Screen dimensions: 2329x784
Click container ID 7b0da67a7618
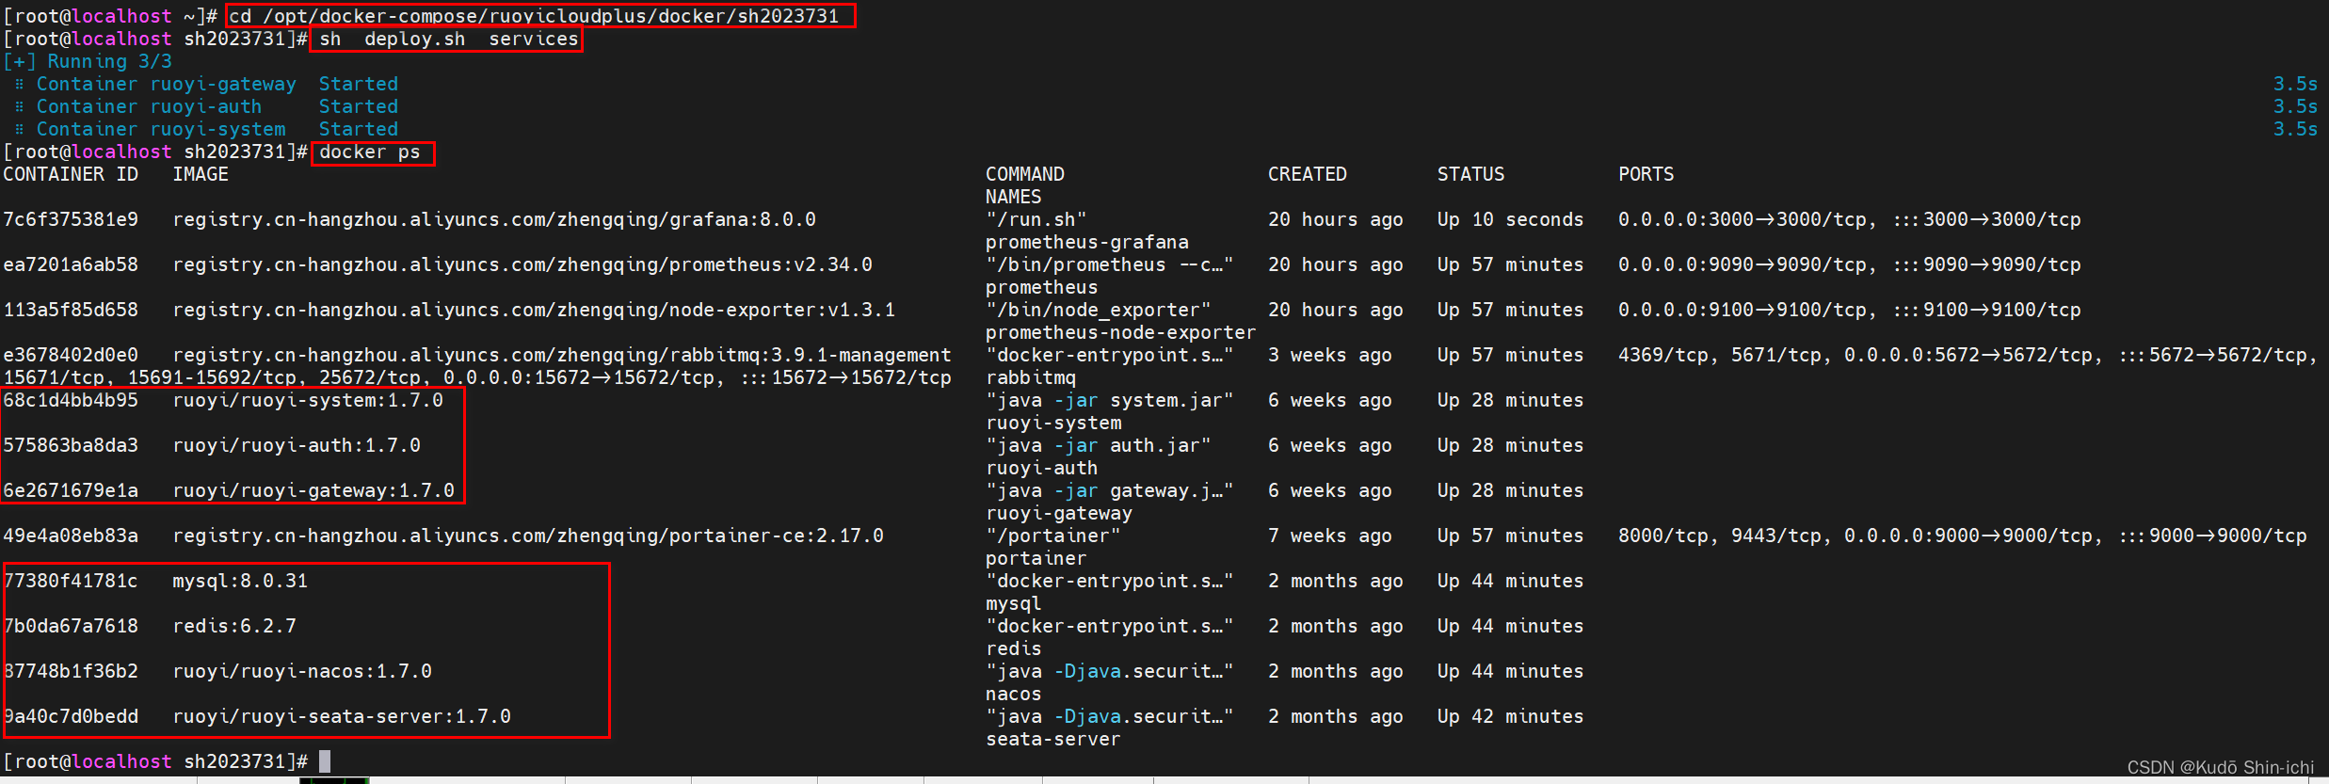[x=71, y=626]
